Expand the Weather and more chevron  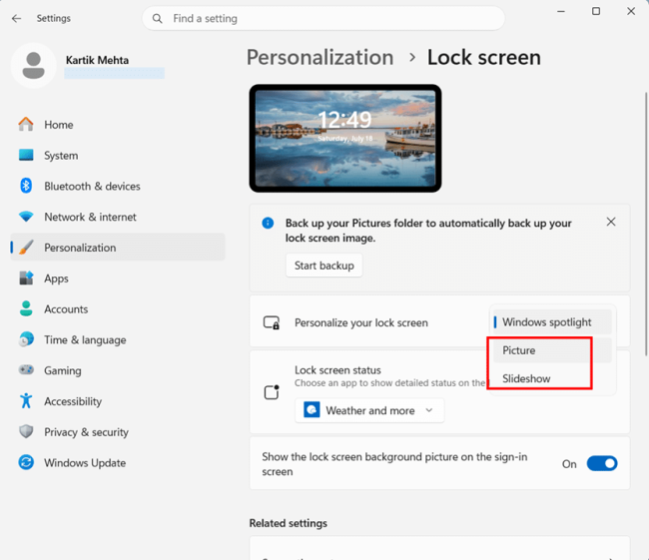pyautogui.click(x=429, y=410)
